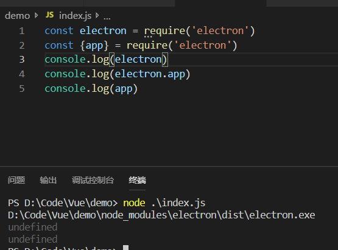Click electron.app argument on line 4

coord(150,74)
